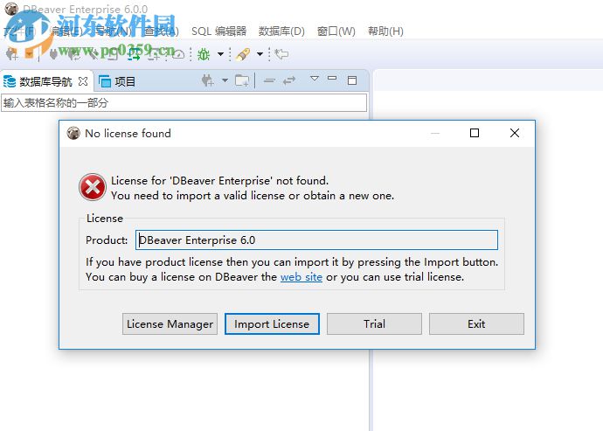The width and height of the screenshot is (603, 431).
Task: Click the "License for 'DBeaver Enterprise' not found." text
Action: point(220,180)
